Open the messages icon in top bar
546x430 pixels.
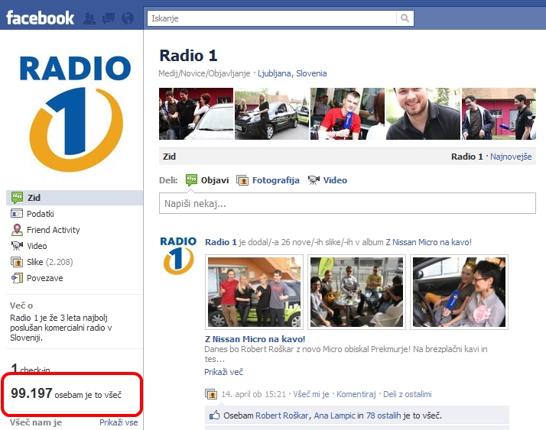tap(109, 18)
